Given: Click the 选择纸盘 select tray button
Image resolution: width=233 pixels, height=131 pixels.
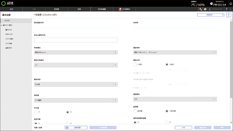Looking at the screenshot, I should pyautogui.click(x=76, y=128).
